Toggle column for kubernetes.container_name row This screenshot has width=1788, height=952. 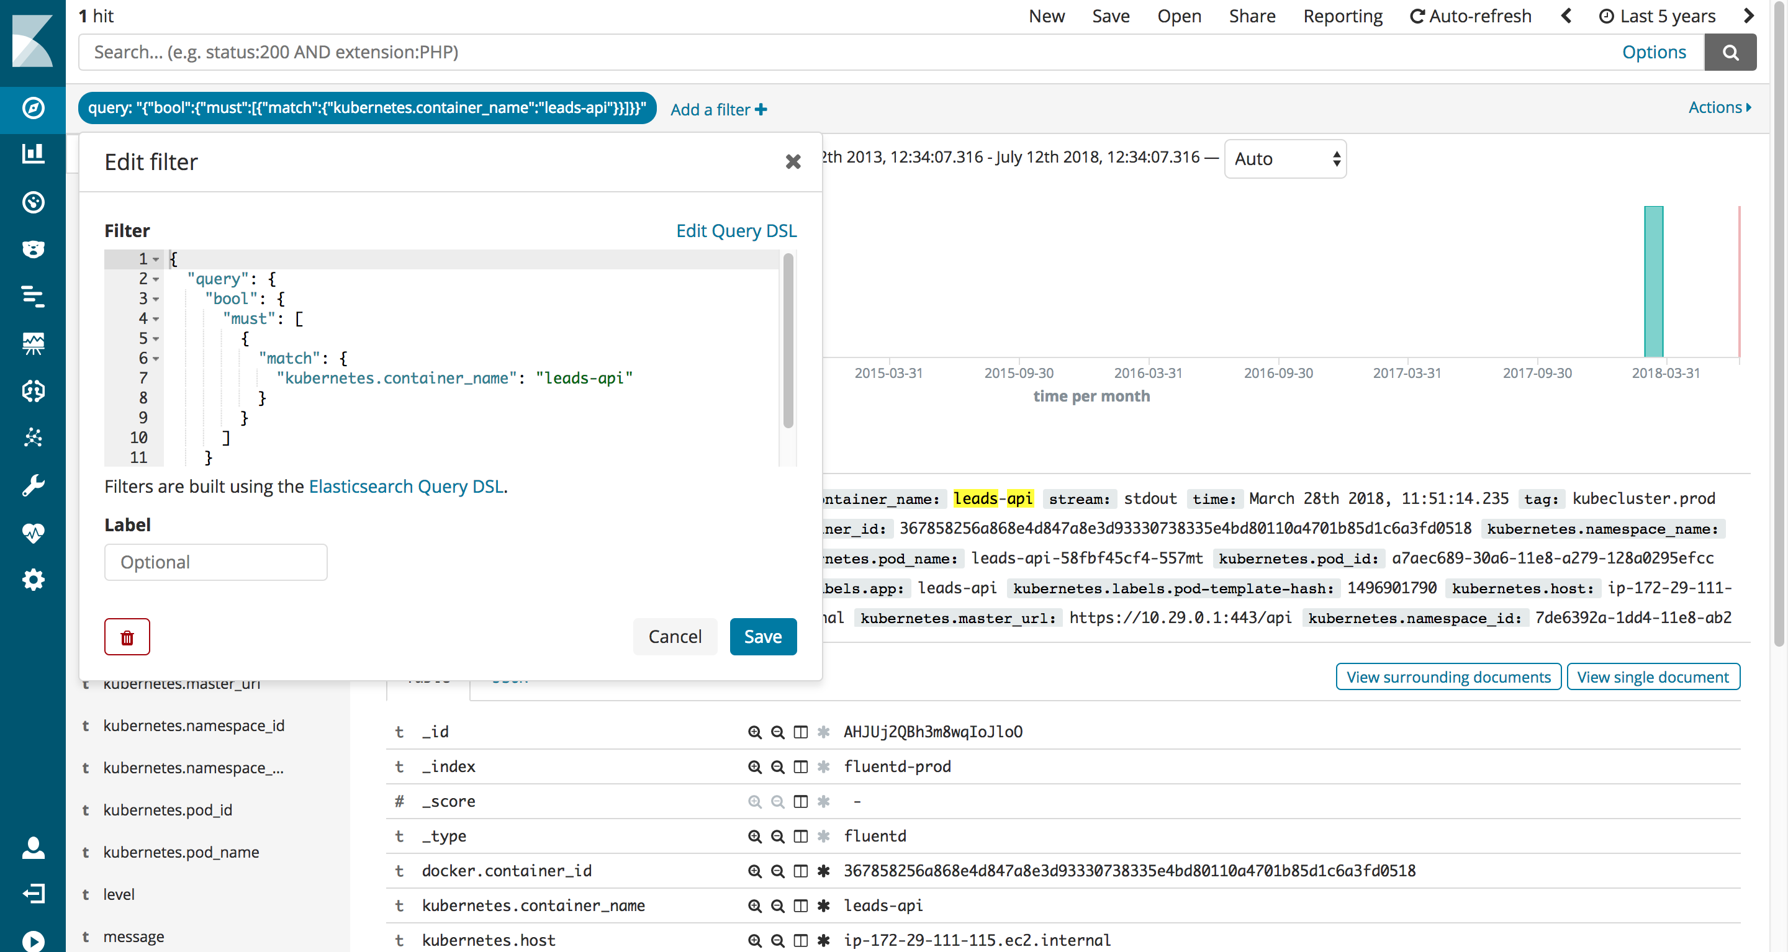(801, 905)
